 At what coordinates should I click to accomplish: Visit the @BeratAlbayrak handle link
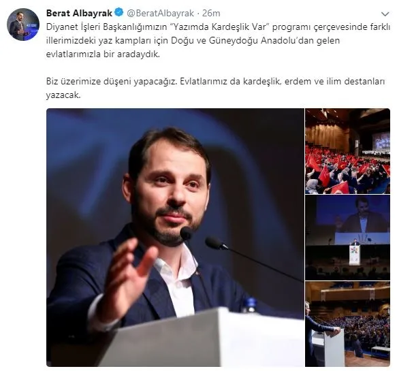coord(160,13)
